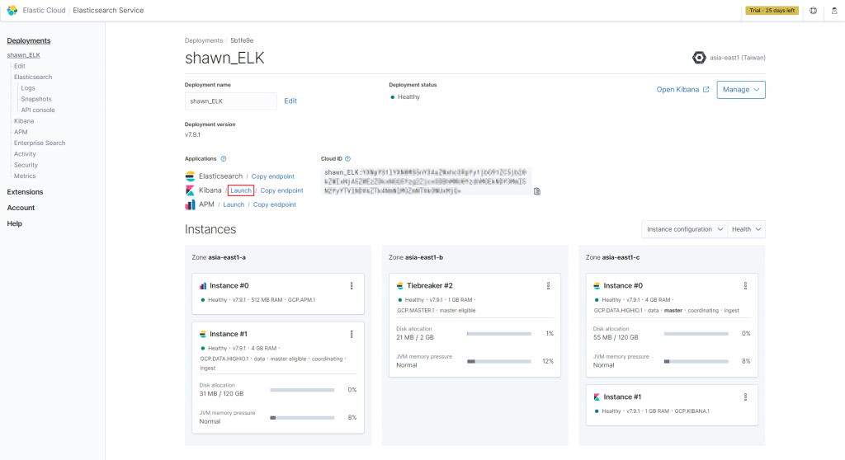This screenshot has width=845, height=460.
Task: Open the Instance configuration dropdown
Action: click(684, 229)
